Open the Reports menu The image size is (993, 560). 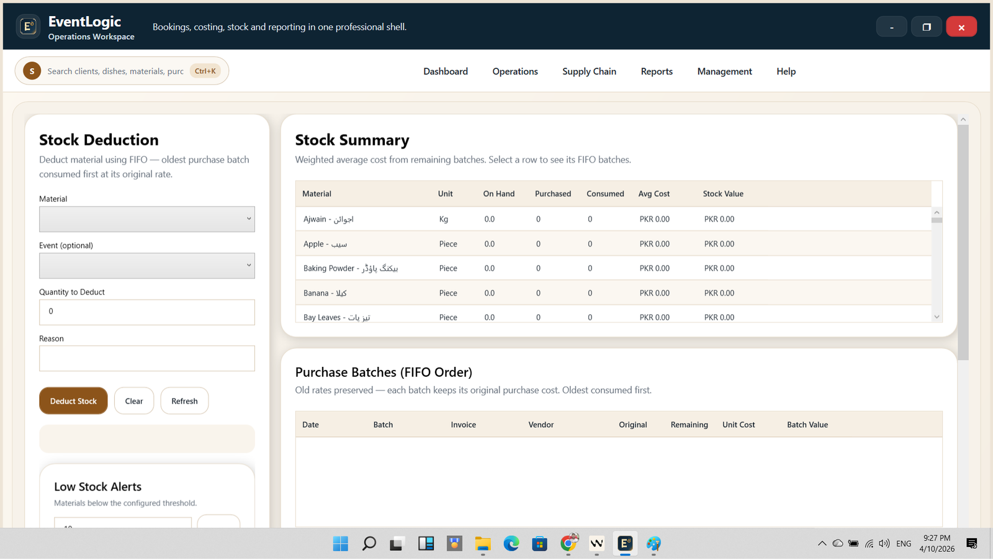click(x=656, y=71)
